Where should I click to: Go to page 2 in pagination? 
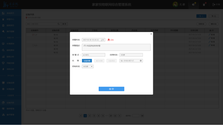[90, 116]
